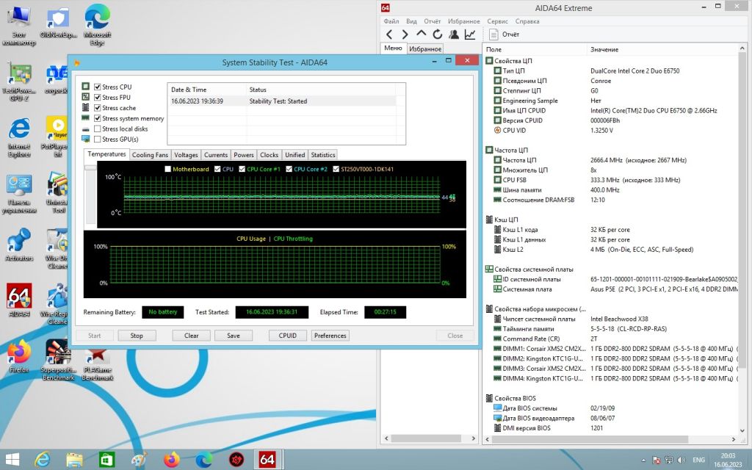The height and width of the screenshot is (470, 752).
Task: Select the AIDA64 desktop shortcut
Action: click(x=19, y=300)
